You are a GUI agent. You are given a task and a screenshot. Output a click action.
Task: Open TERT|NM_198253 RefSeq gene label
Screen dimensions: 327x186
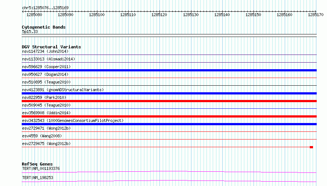37,178
